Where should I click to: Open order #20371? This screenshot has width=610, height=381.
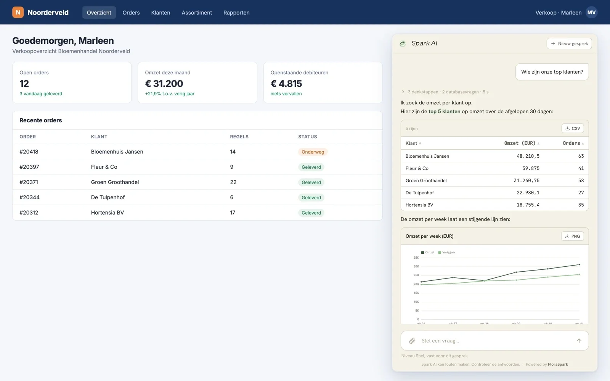click(x=197, y=182)
